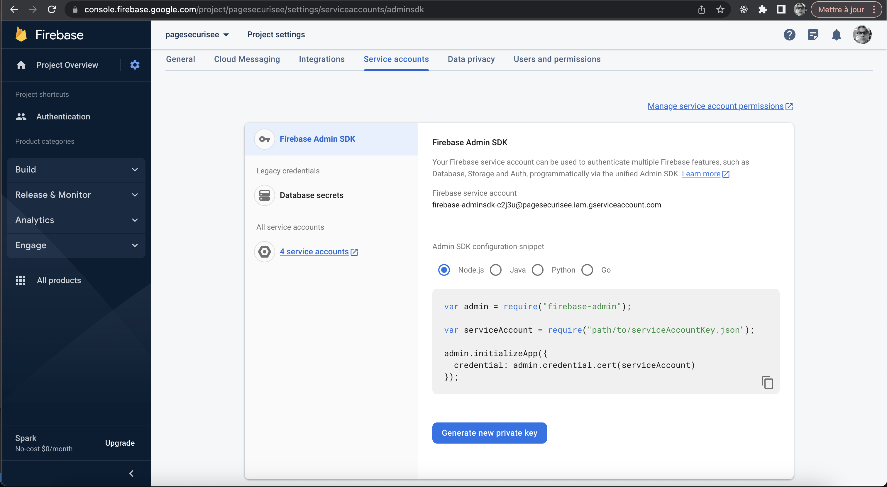
Task: Collapse the sidebar with the chevron
Action: point(131,474)
